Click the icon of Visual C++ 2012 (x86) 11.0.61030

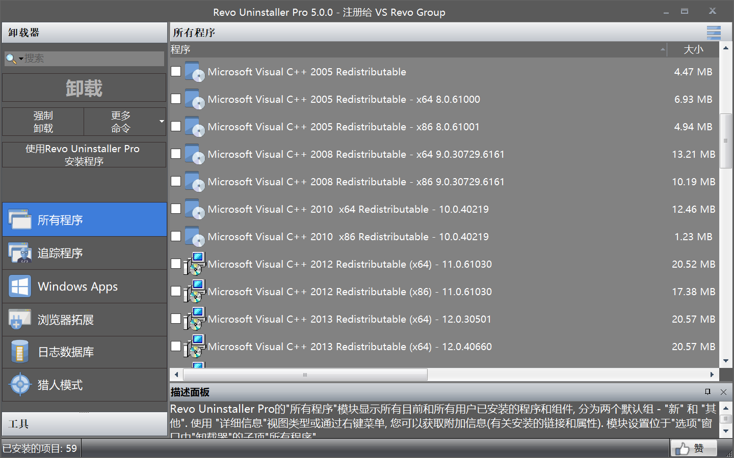195,291
